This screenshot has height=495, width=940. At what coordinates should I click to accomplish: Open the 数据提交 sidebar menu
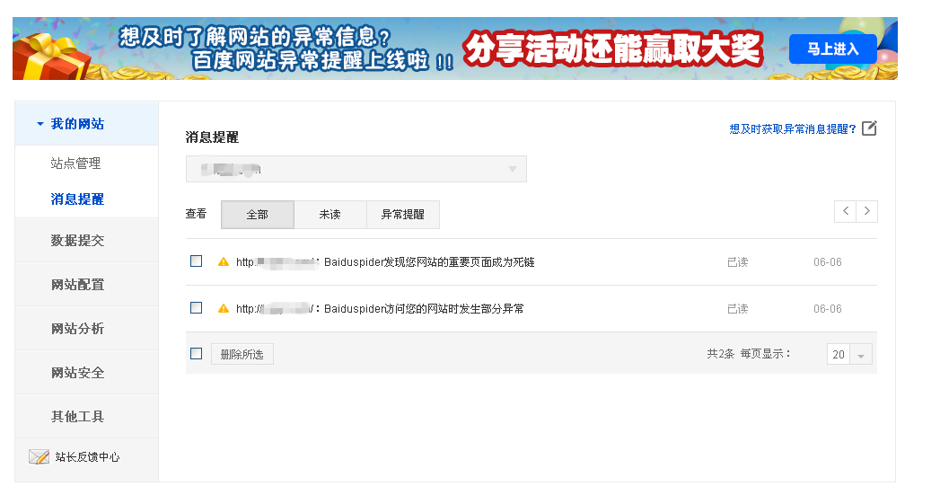pos(77,241)
